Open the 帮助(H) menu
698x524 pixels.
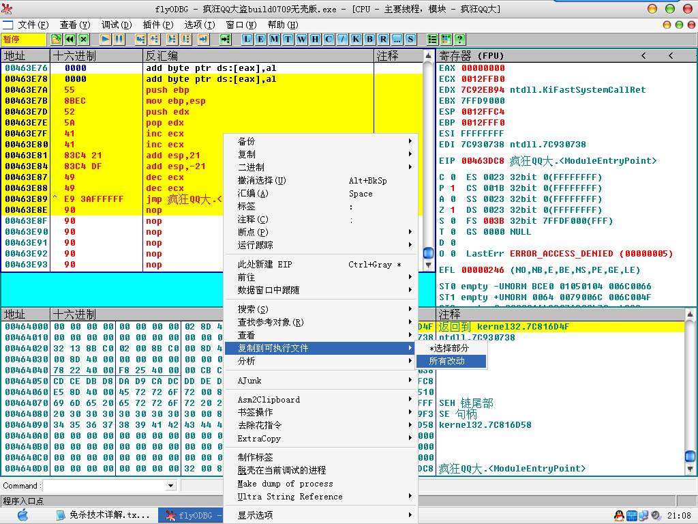click(283, 25)
